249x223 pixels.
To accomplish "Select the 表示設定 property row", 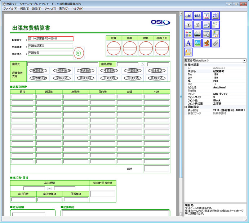I will [215, 110].
